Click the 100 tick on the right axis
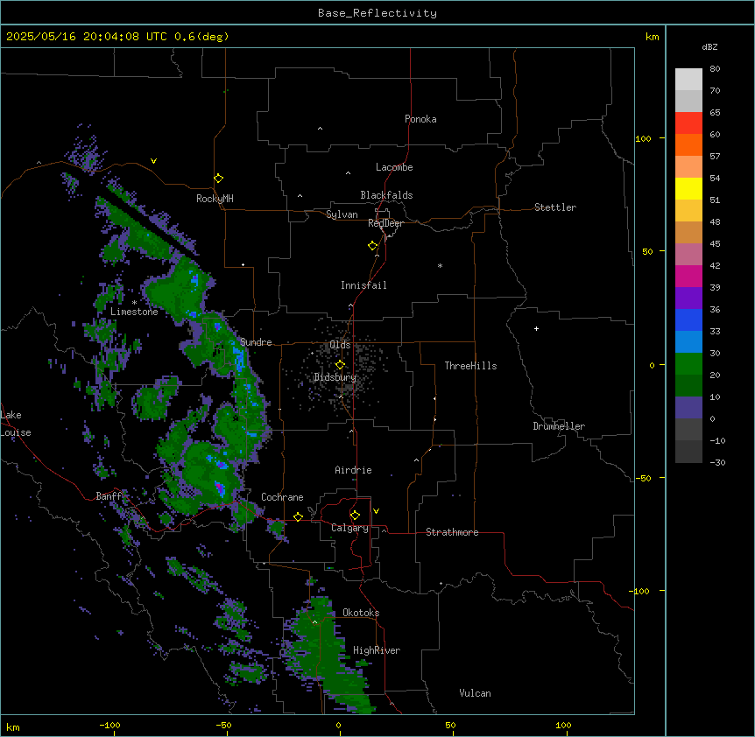 click(643, 138)
